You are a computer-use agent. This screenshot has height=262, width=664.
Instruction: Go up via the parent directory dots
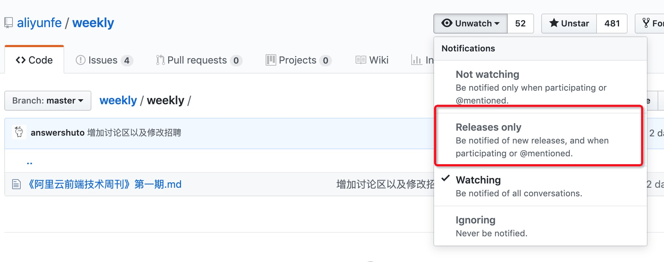click(30, 162)
